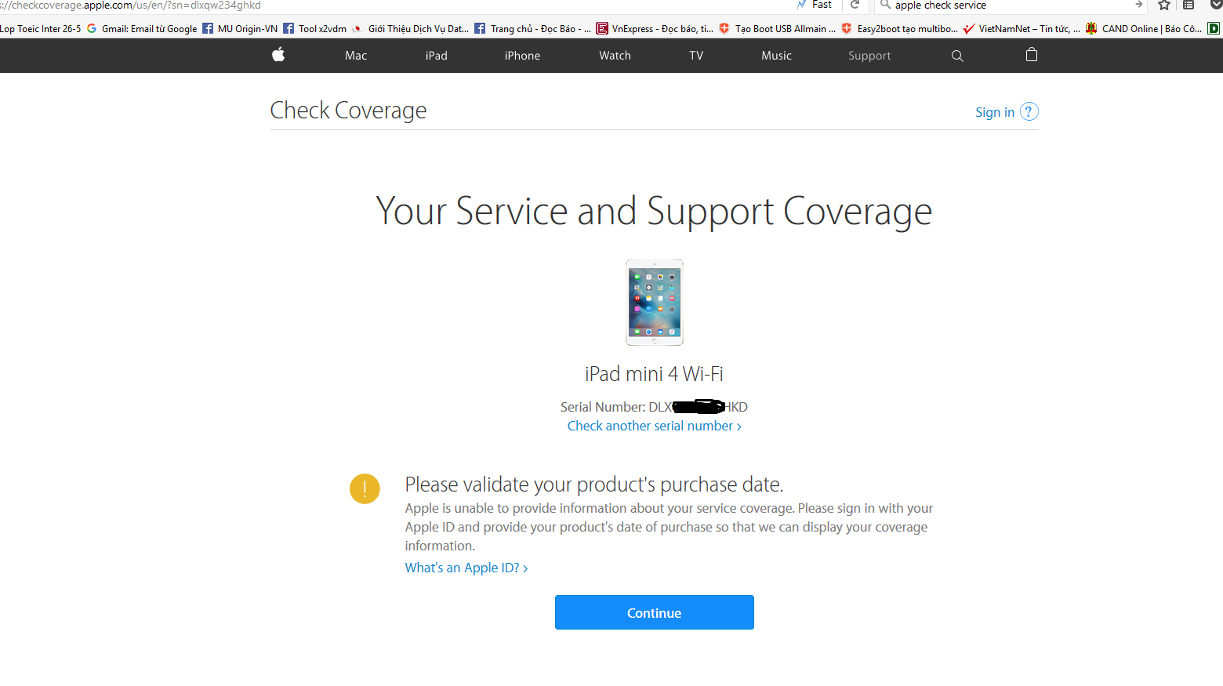Go to the Music section
The width and height of the screenshot is (1223, 686).
(x=776, y=56)
